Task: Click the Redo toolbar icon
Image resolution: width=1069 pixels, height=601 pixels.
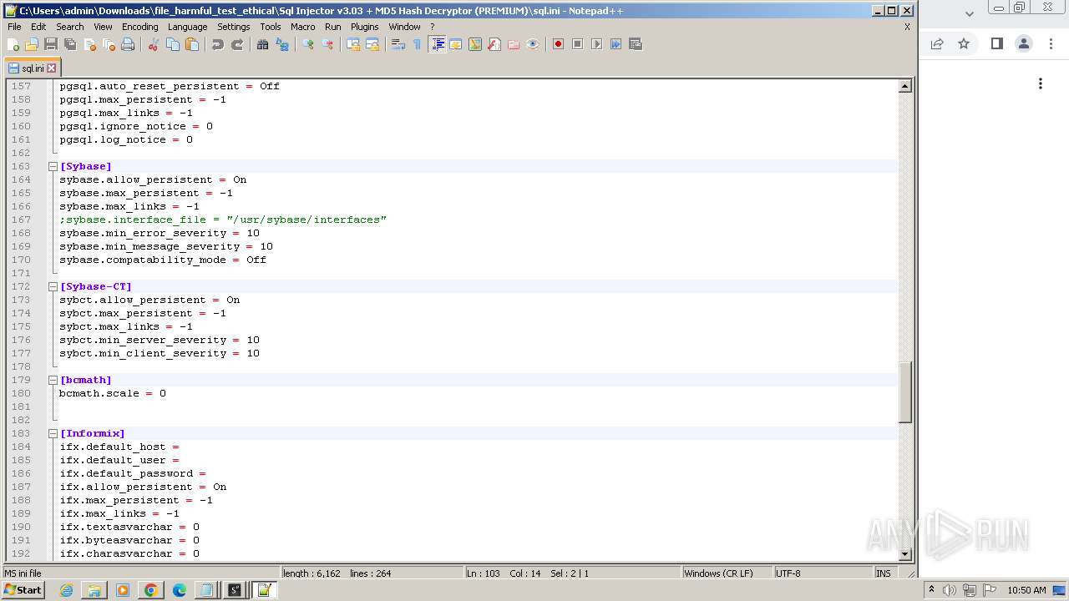Action: [x=237, y=44]
